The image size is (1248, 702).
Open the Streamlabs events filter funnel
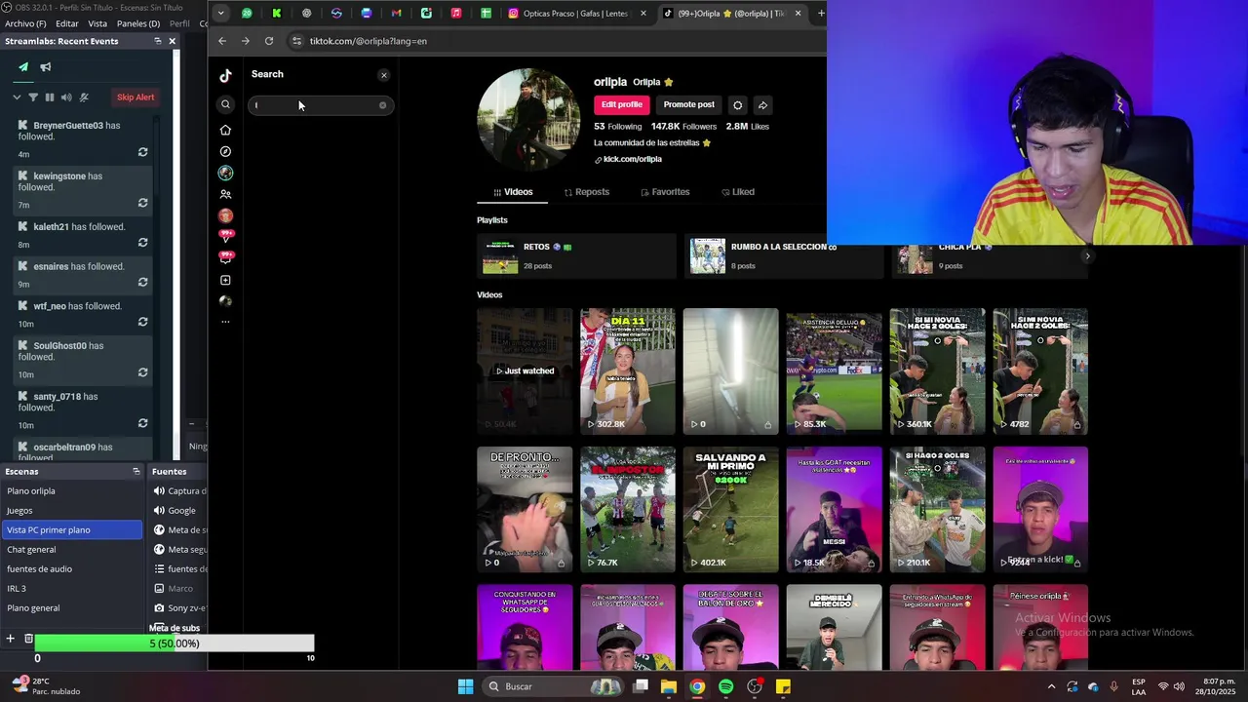point(33,97)
